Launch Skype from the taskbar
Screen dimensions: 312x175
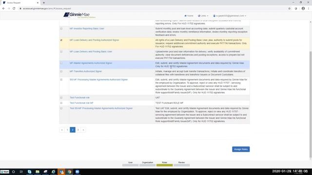pyautogui.click(x=29, y=172)
